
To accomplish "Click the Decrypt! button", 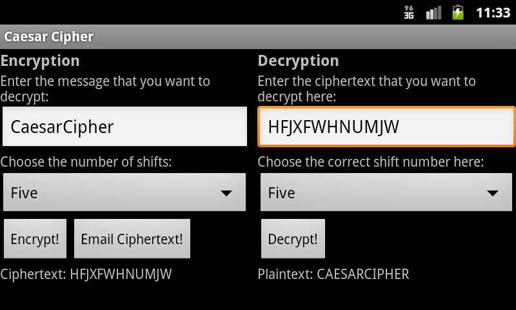I will 293,239.
